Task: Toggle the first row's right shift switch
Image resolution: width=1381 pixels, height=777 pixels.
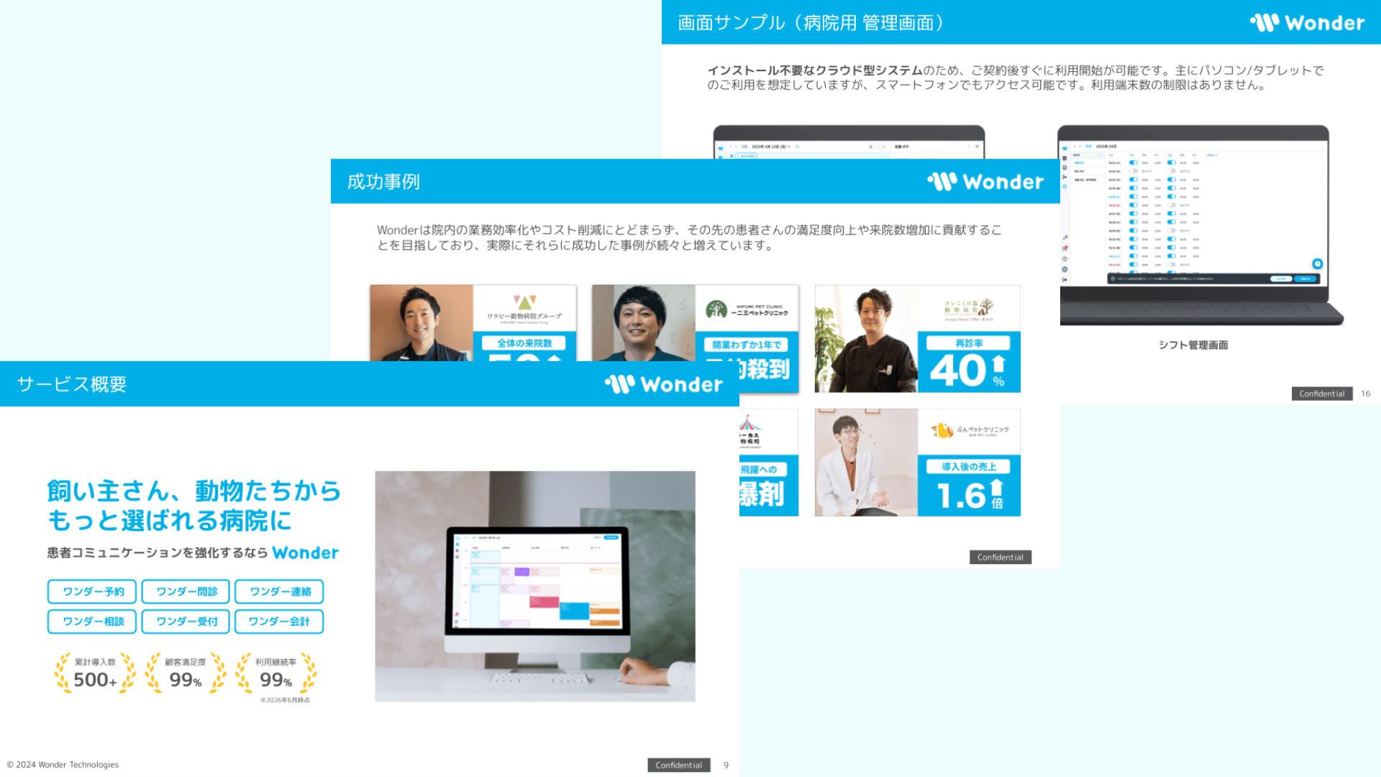Action: pyautogui.click(x=1172, y=163)
